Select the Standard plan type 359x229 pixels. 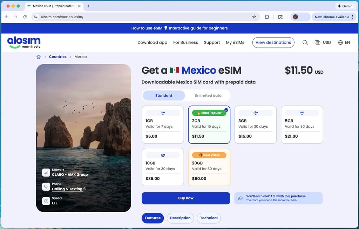[x=164, y=95]
